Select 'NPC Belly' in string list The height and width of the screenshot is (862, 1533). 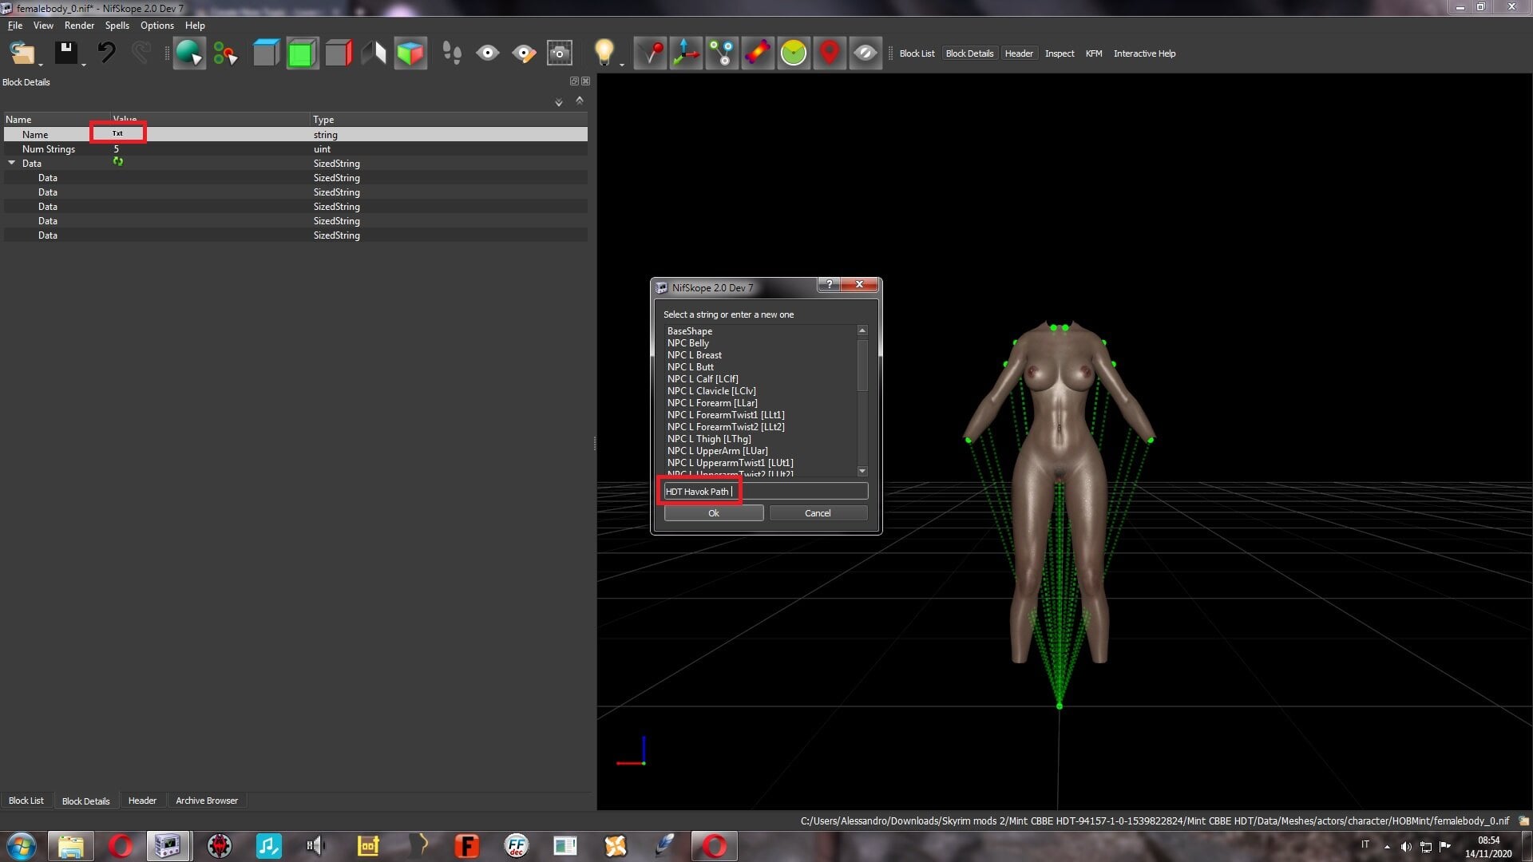click(687, 343)
